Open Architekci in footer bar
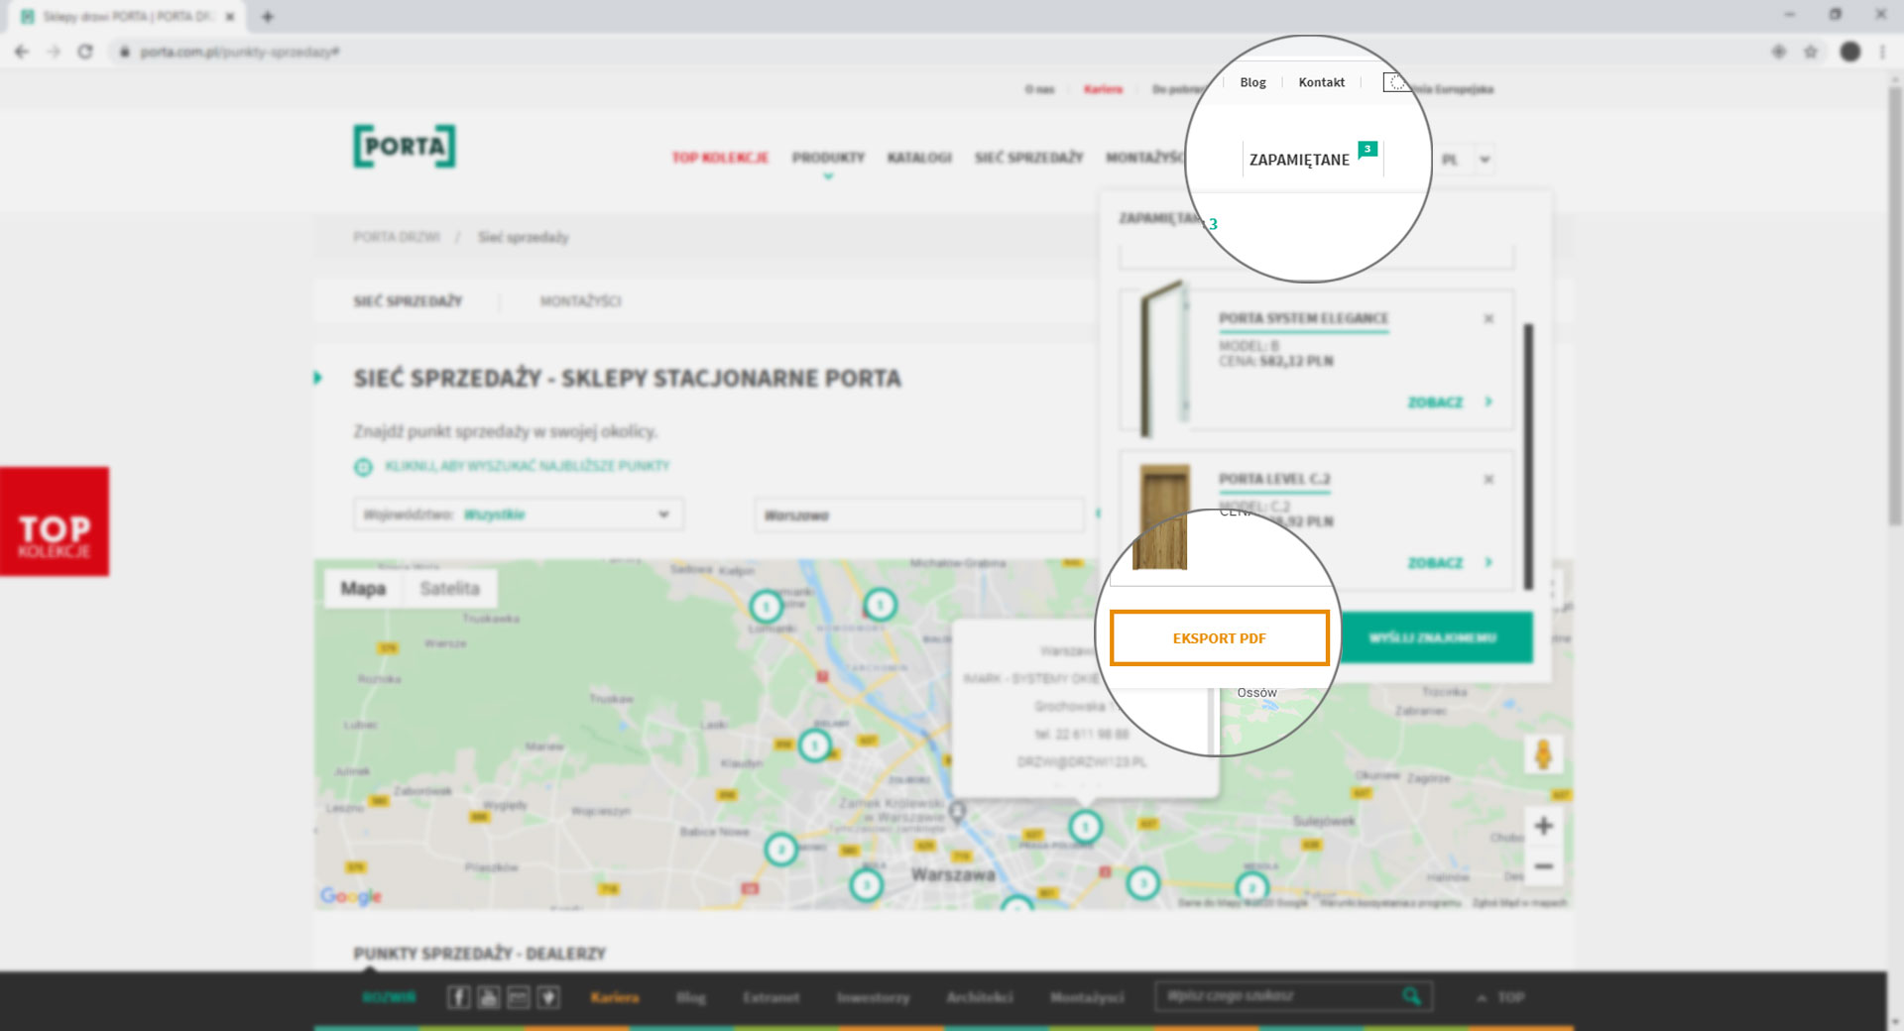The image size is (1904, 1031). (x=980, y=997)
